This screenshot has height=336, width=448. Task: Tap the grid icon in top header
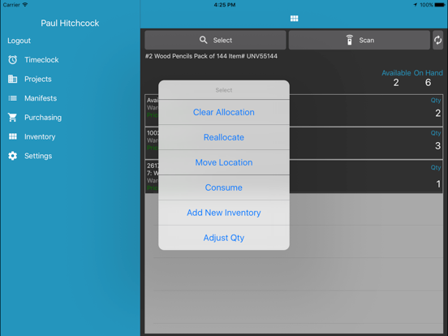pos(295,19)
